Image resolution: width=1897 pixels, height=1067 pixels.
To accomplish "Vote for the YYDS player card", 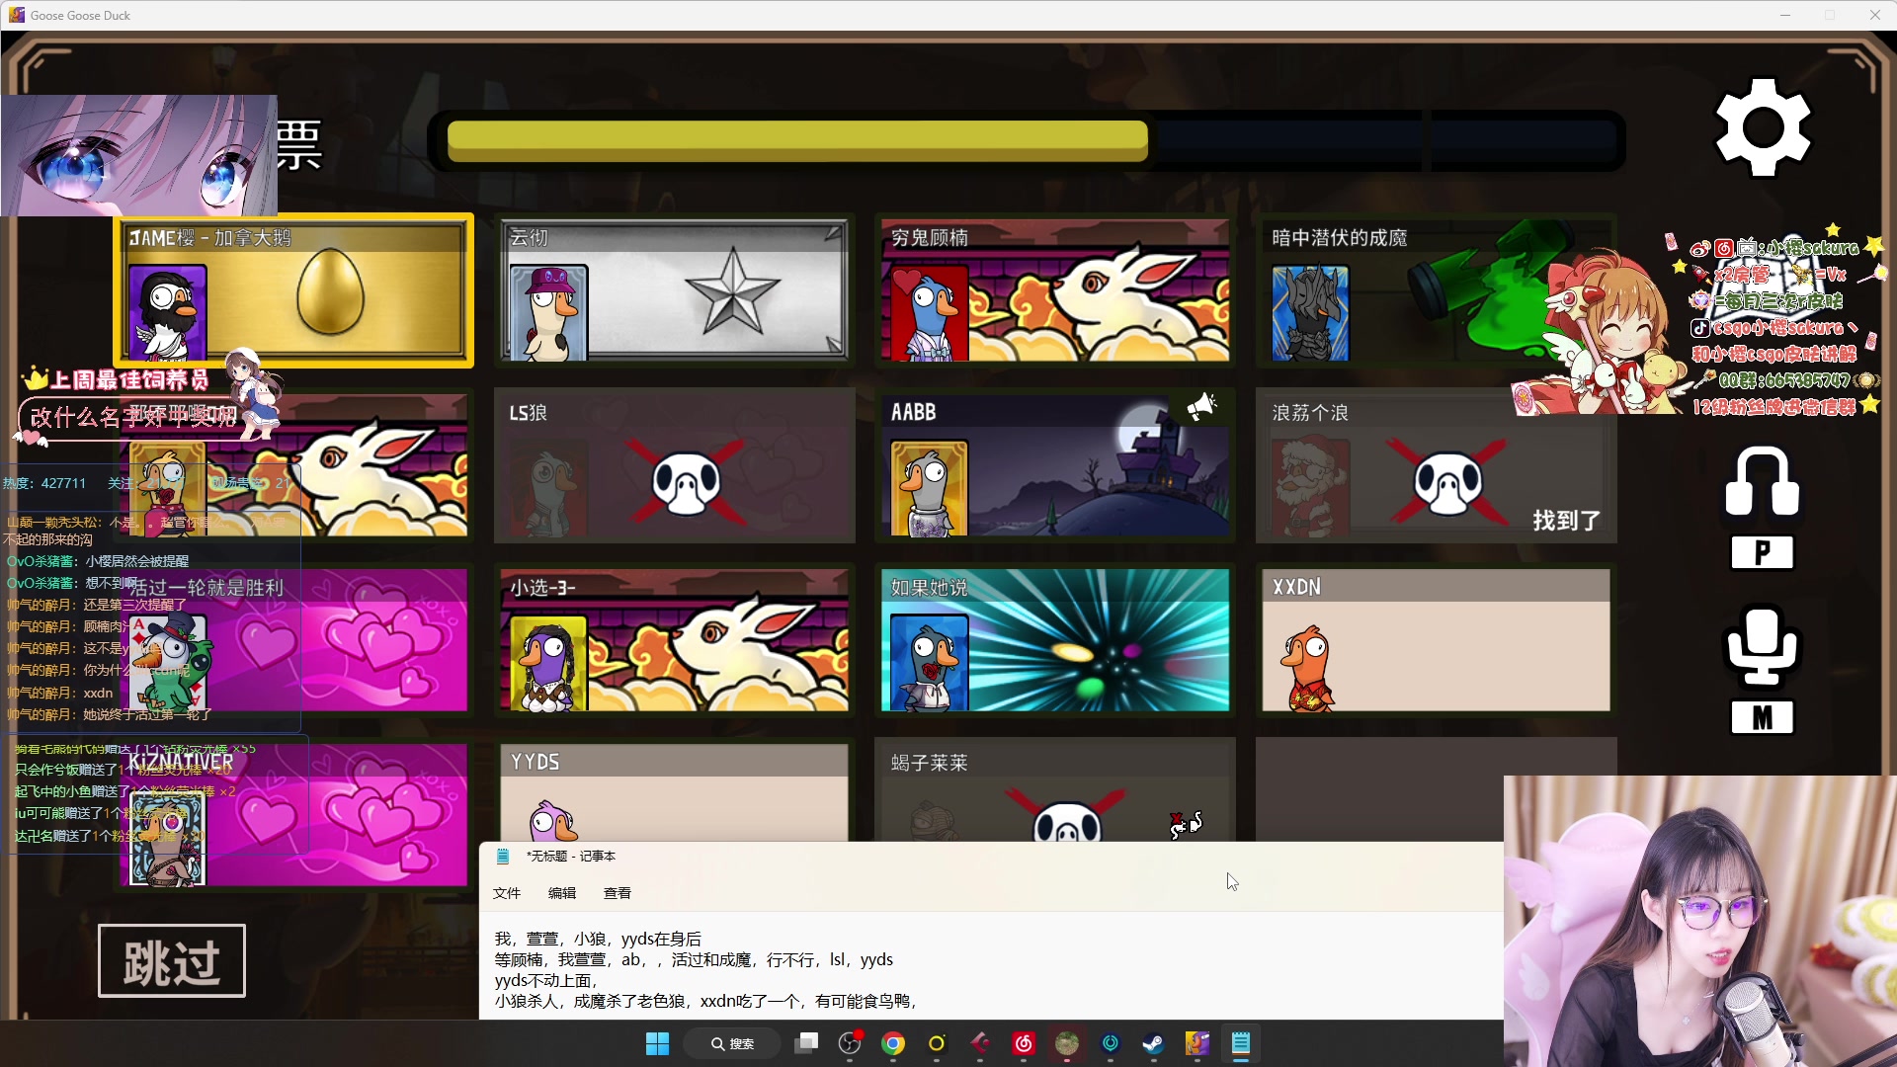I will 674,791.
